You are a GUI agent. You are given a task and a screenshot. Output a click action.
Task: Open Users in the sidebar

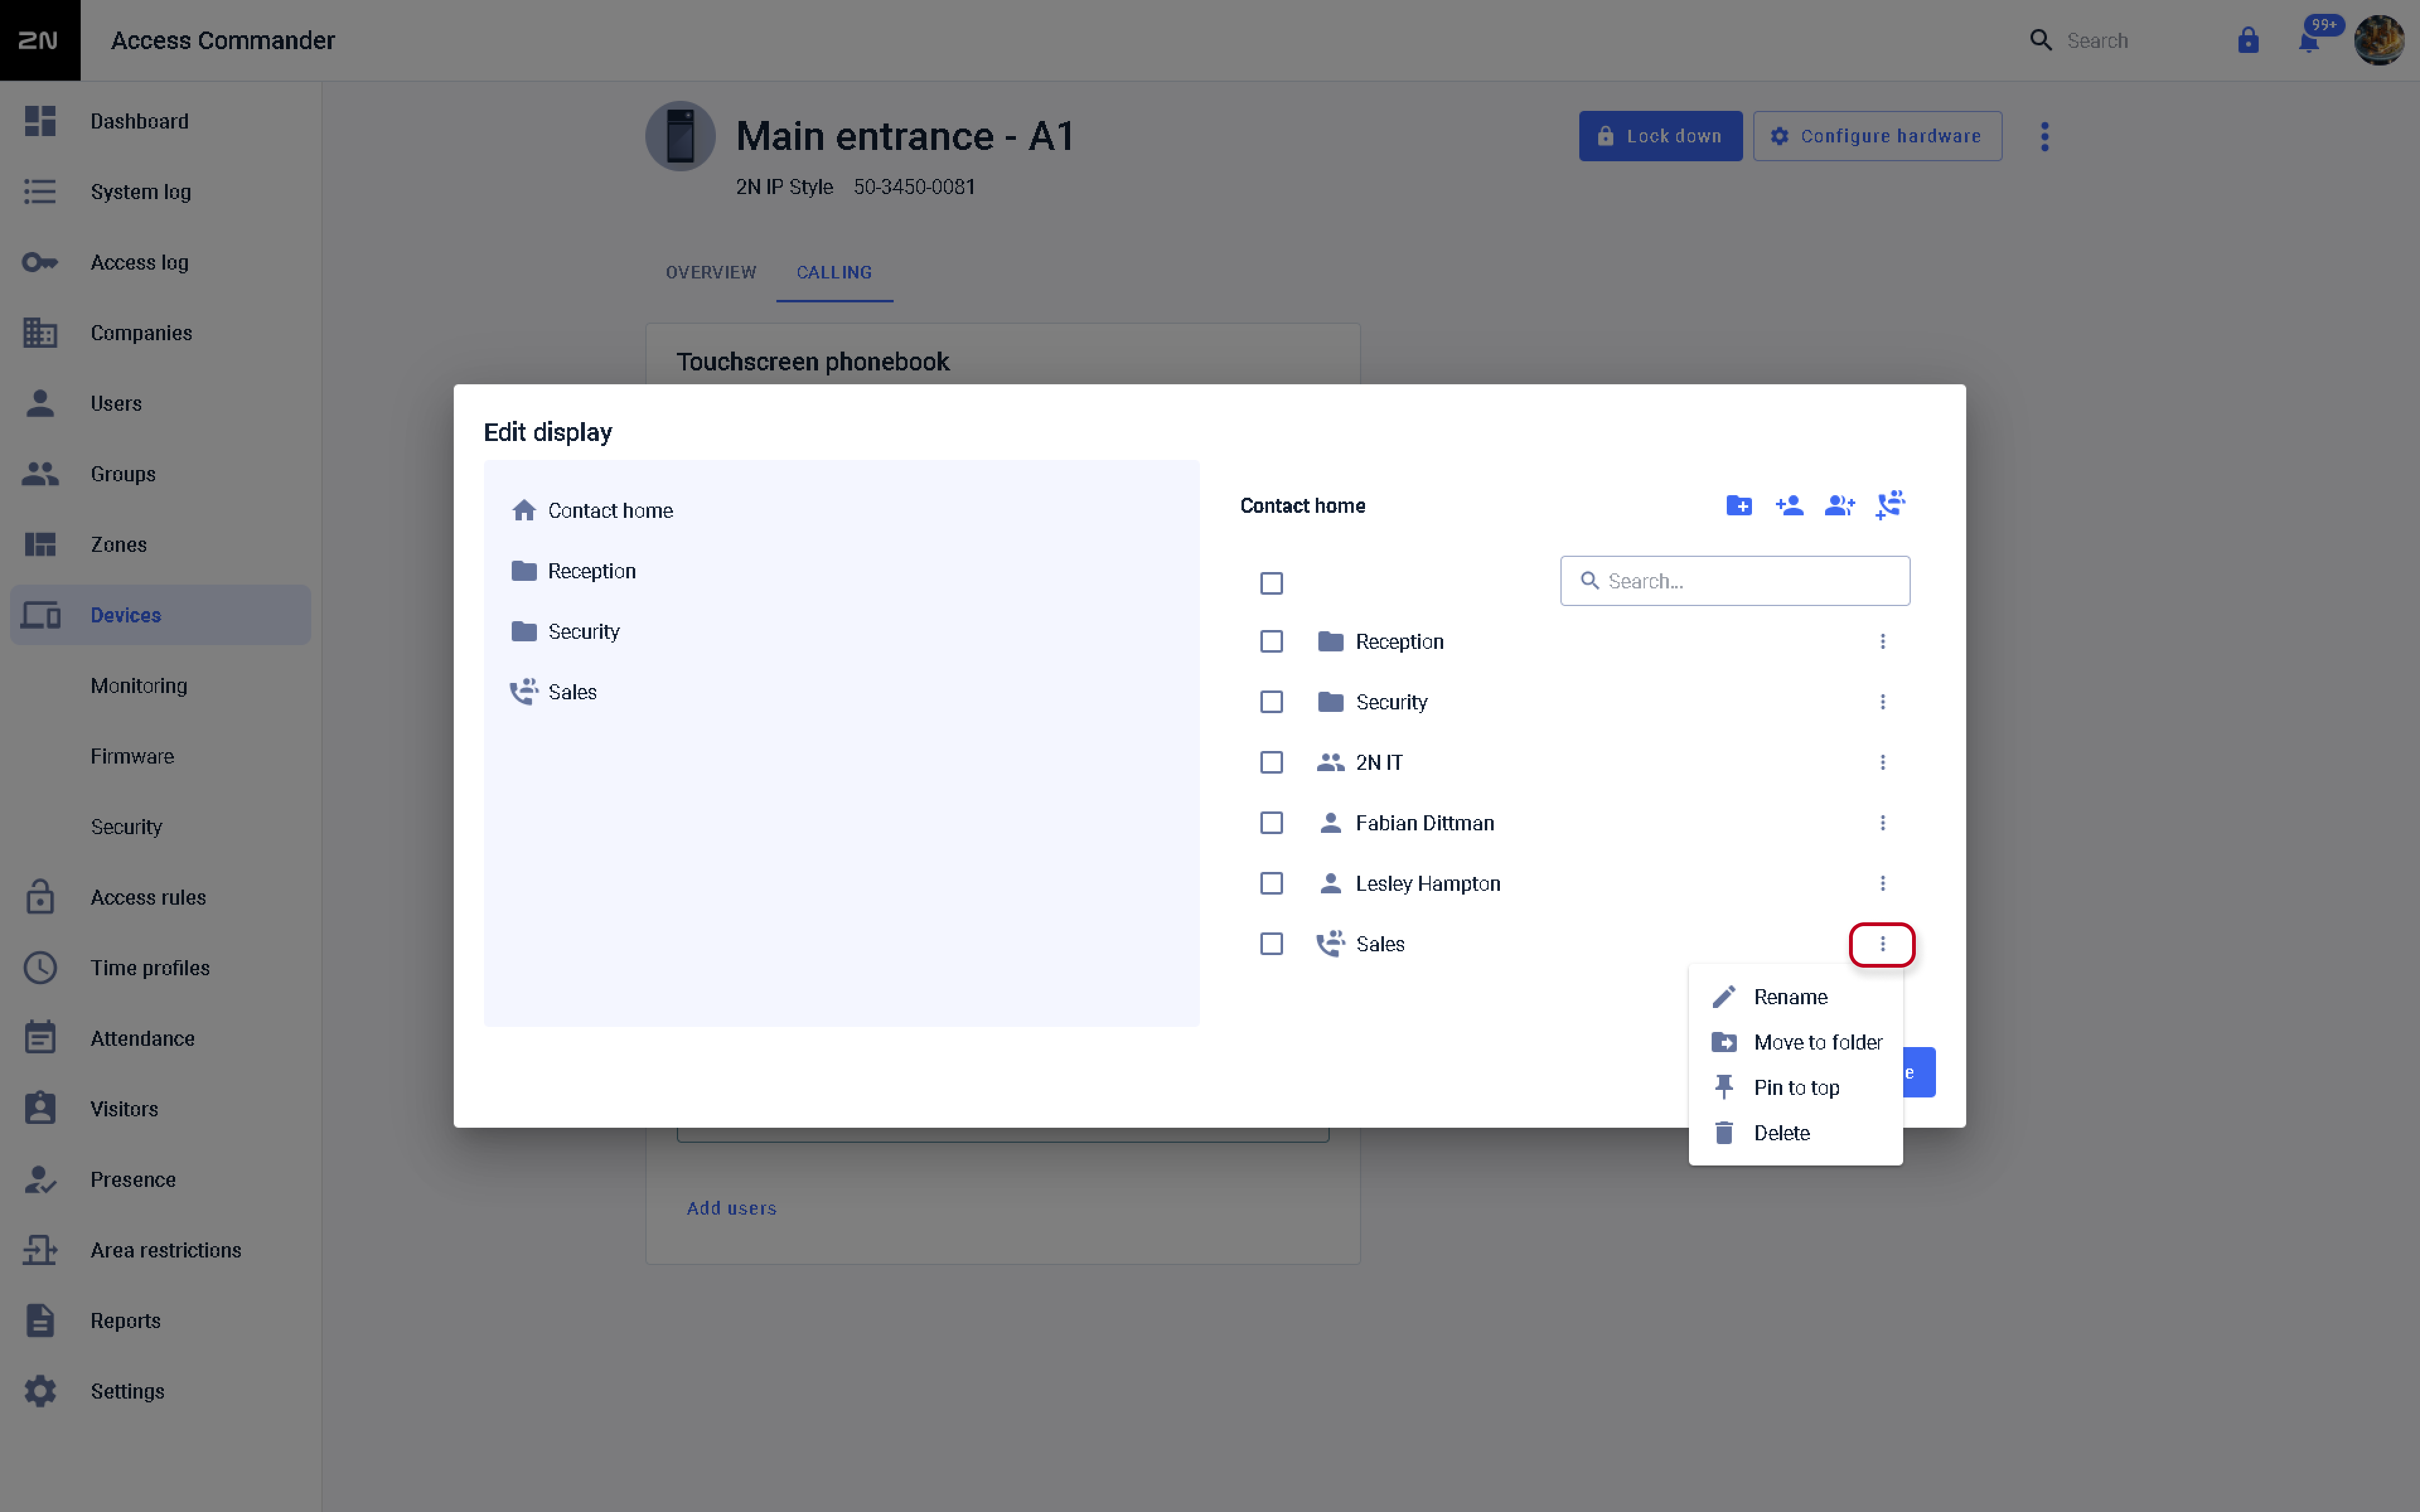[x=160, y=403]
